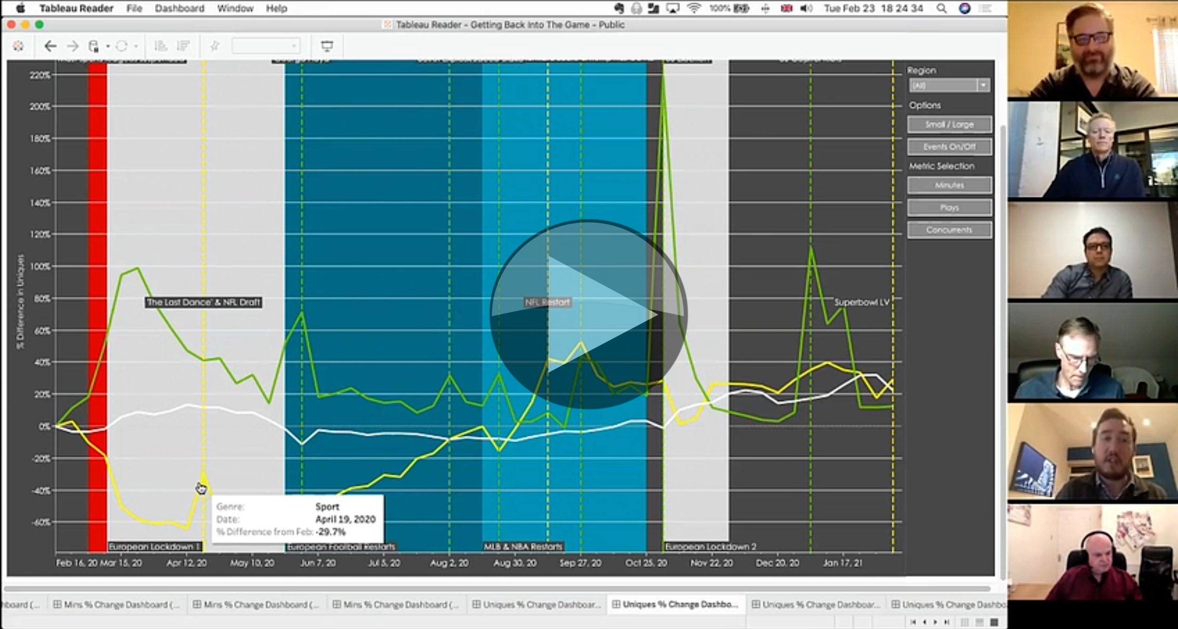Open the empty toolbar combo box
This screenshot has height=629, width=1178.
(x=266, y=46)
